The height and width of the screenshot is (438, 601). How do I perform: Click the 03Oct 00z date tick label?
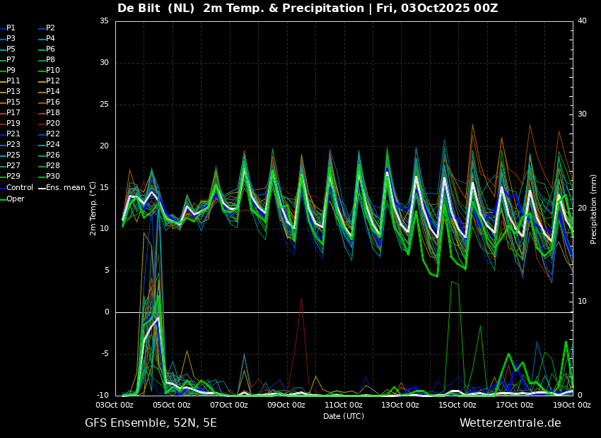click(x=115, y=406)
